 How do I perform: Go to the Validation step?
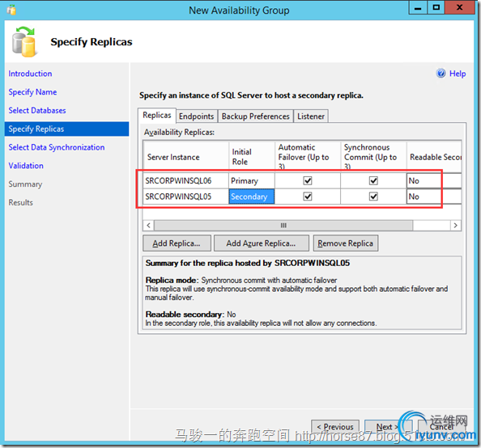(x=26, y=166)
